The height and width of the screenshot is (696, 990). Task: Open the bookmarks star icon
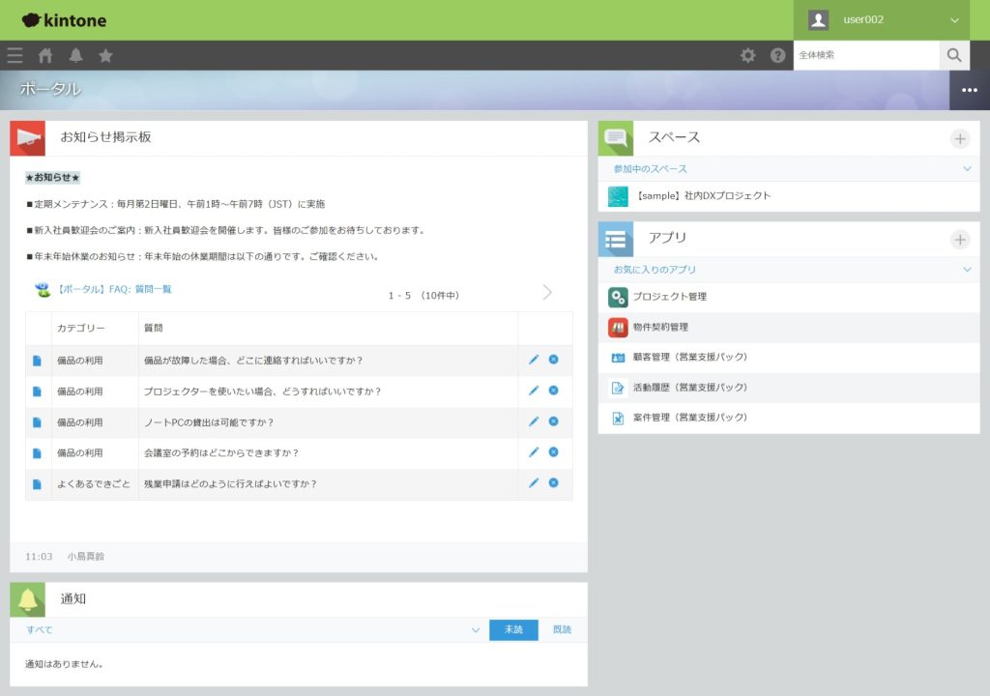point(105,56)
